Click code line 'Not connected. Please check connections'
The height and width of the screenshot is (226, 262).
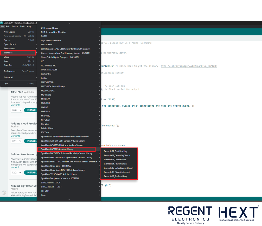point(148,106)
